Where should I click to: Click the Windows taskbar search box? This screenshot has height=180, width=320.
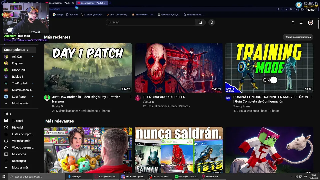tap(37, 177)
